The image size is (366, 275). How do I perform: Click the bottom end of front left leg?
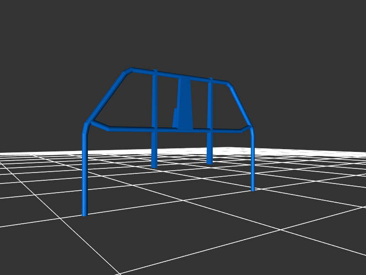(84, 213)
